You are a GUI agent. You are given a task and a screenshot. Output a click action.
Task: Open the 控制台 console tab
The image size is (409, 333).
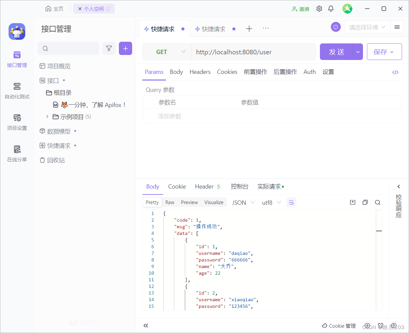[239, 187]
